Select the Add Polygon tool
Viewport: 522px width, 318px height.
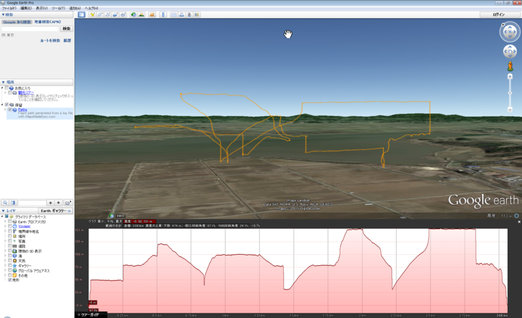(x=100, y=14)
